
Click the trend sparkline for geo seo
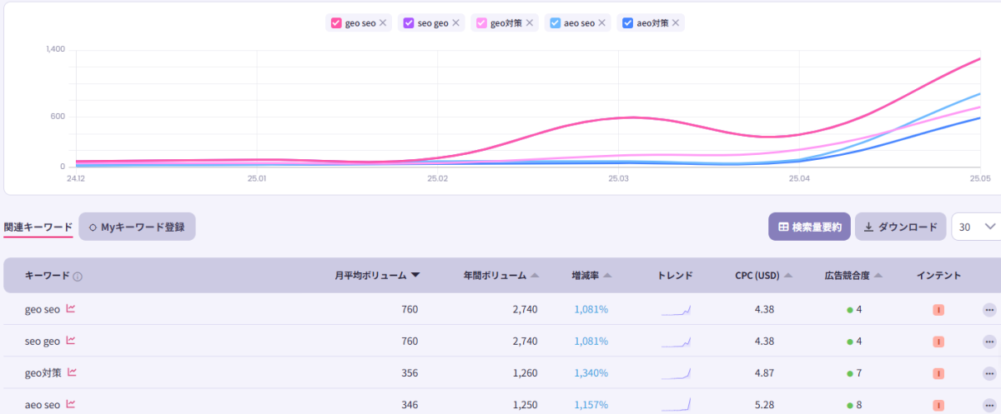677,310
